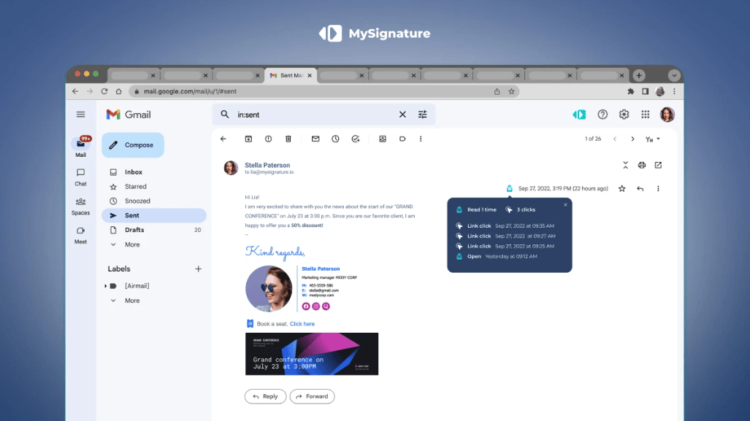Click the Add to Tasks icon
Viewport: 750px width, 421px height.
356,139
